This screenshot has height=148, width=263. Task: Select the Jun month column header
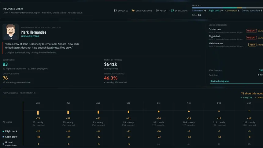38,103
